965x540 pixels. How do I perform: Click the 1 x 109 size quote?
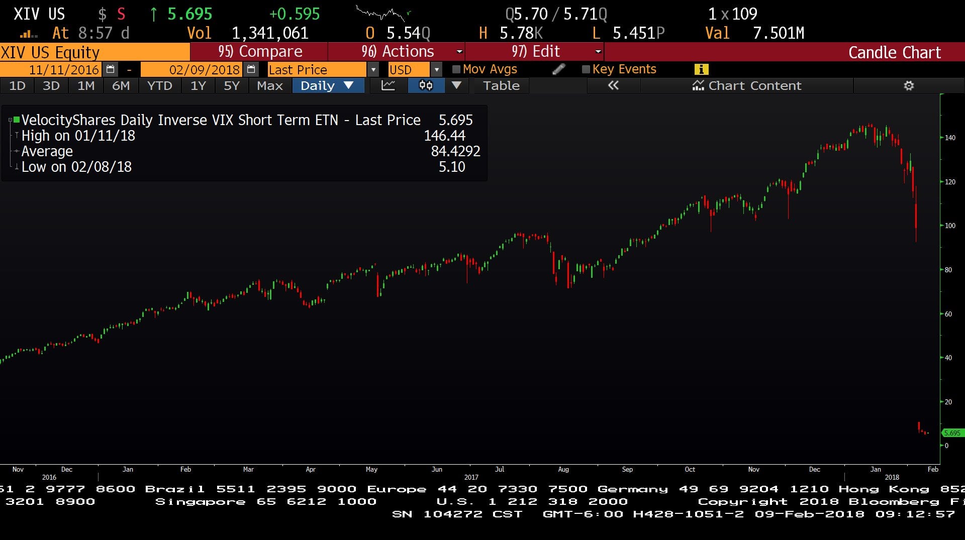(x=732, y=14)
